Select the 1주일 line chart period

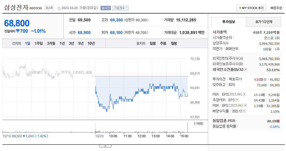pyautogui.click(x=39, y=43)
